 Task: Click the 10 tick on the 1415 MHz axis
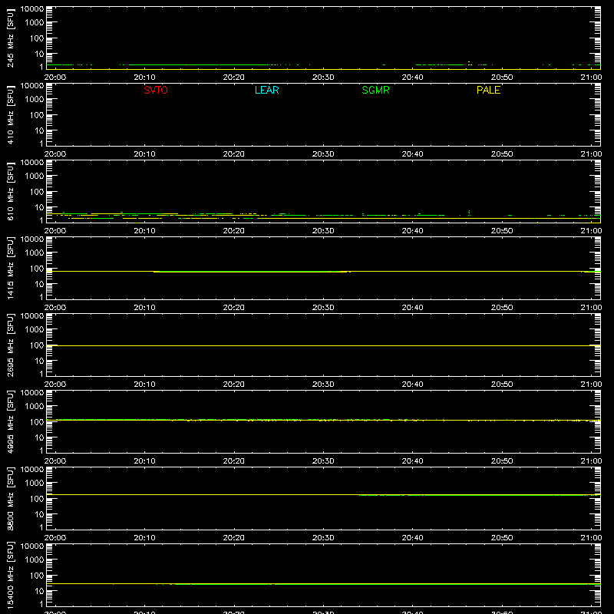(39, 284)
